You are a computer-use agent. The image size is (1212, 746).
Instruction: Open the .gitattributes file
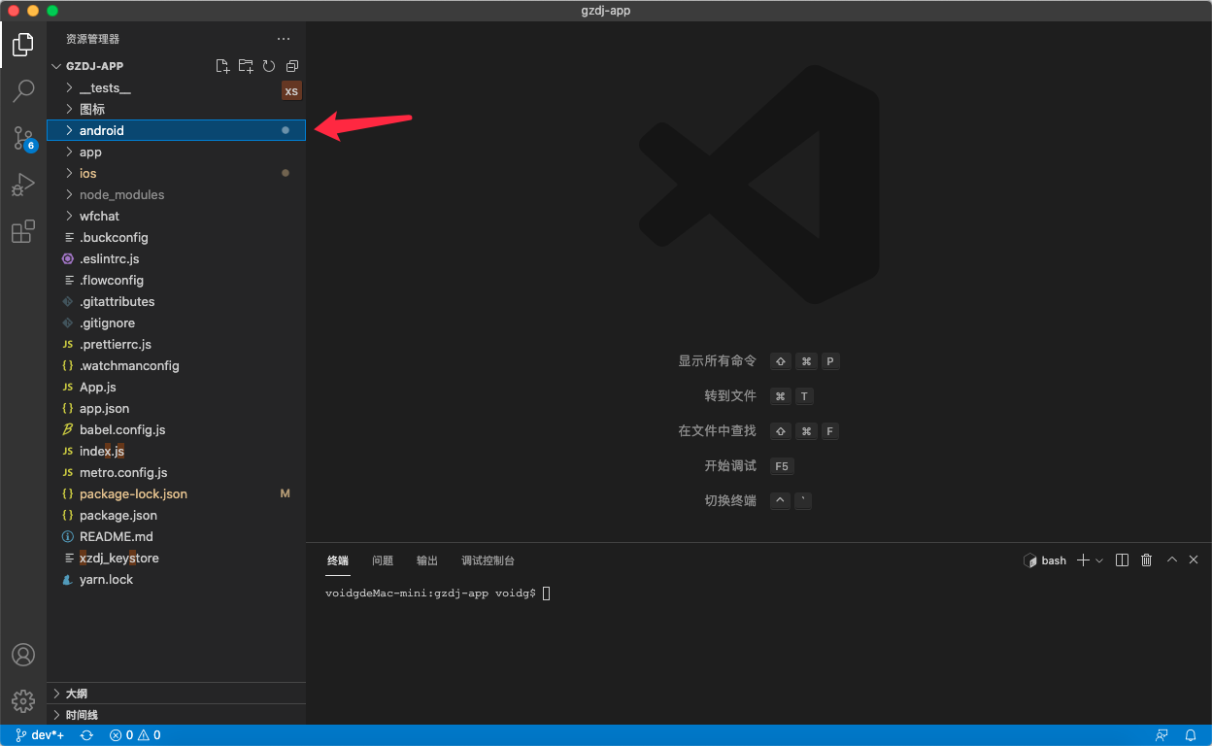176,301
